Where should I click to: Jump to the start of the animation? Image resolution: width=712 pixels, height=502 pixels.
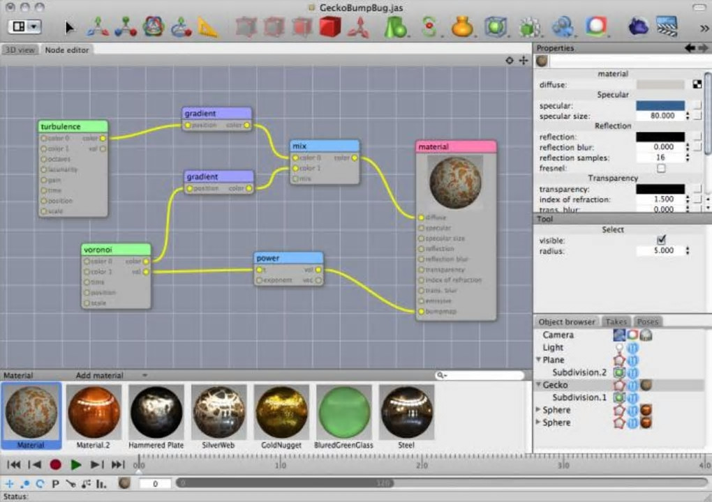(13, 464)
